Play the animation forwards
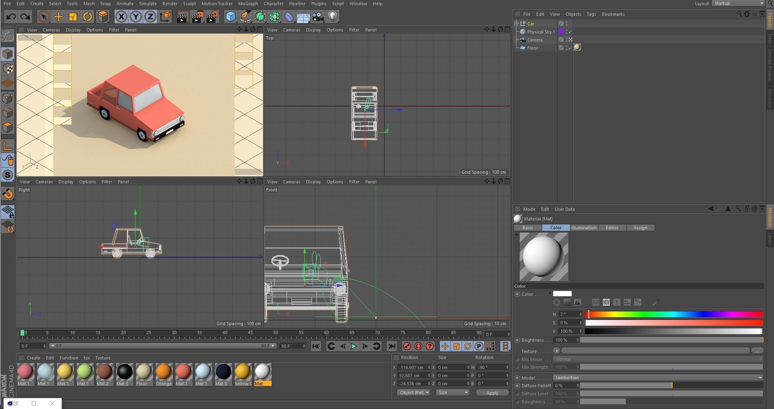The image size is (774, 409). pos(354,346)
